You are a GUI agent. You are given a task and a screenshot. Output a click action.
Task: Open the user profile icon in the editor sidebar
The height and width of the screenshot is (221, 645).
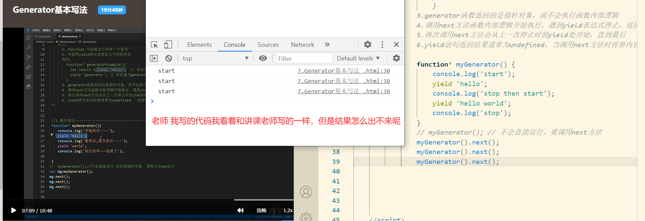306,192
